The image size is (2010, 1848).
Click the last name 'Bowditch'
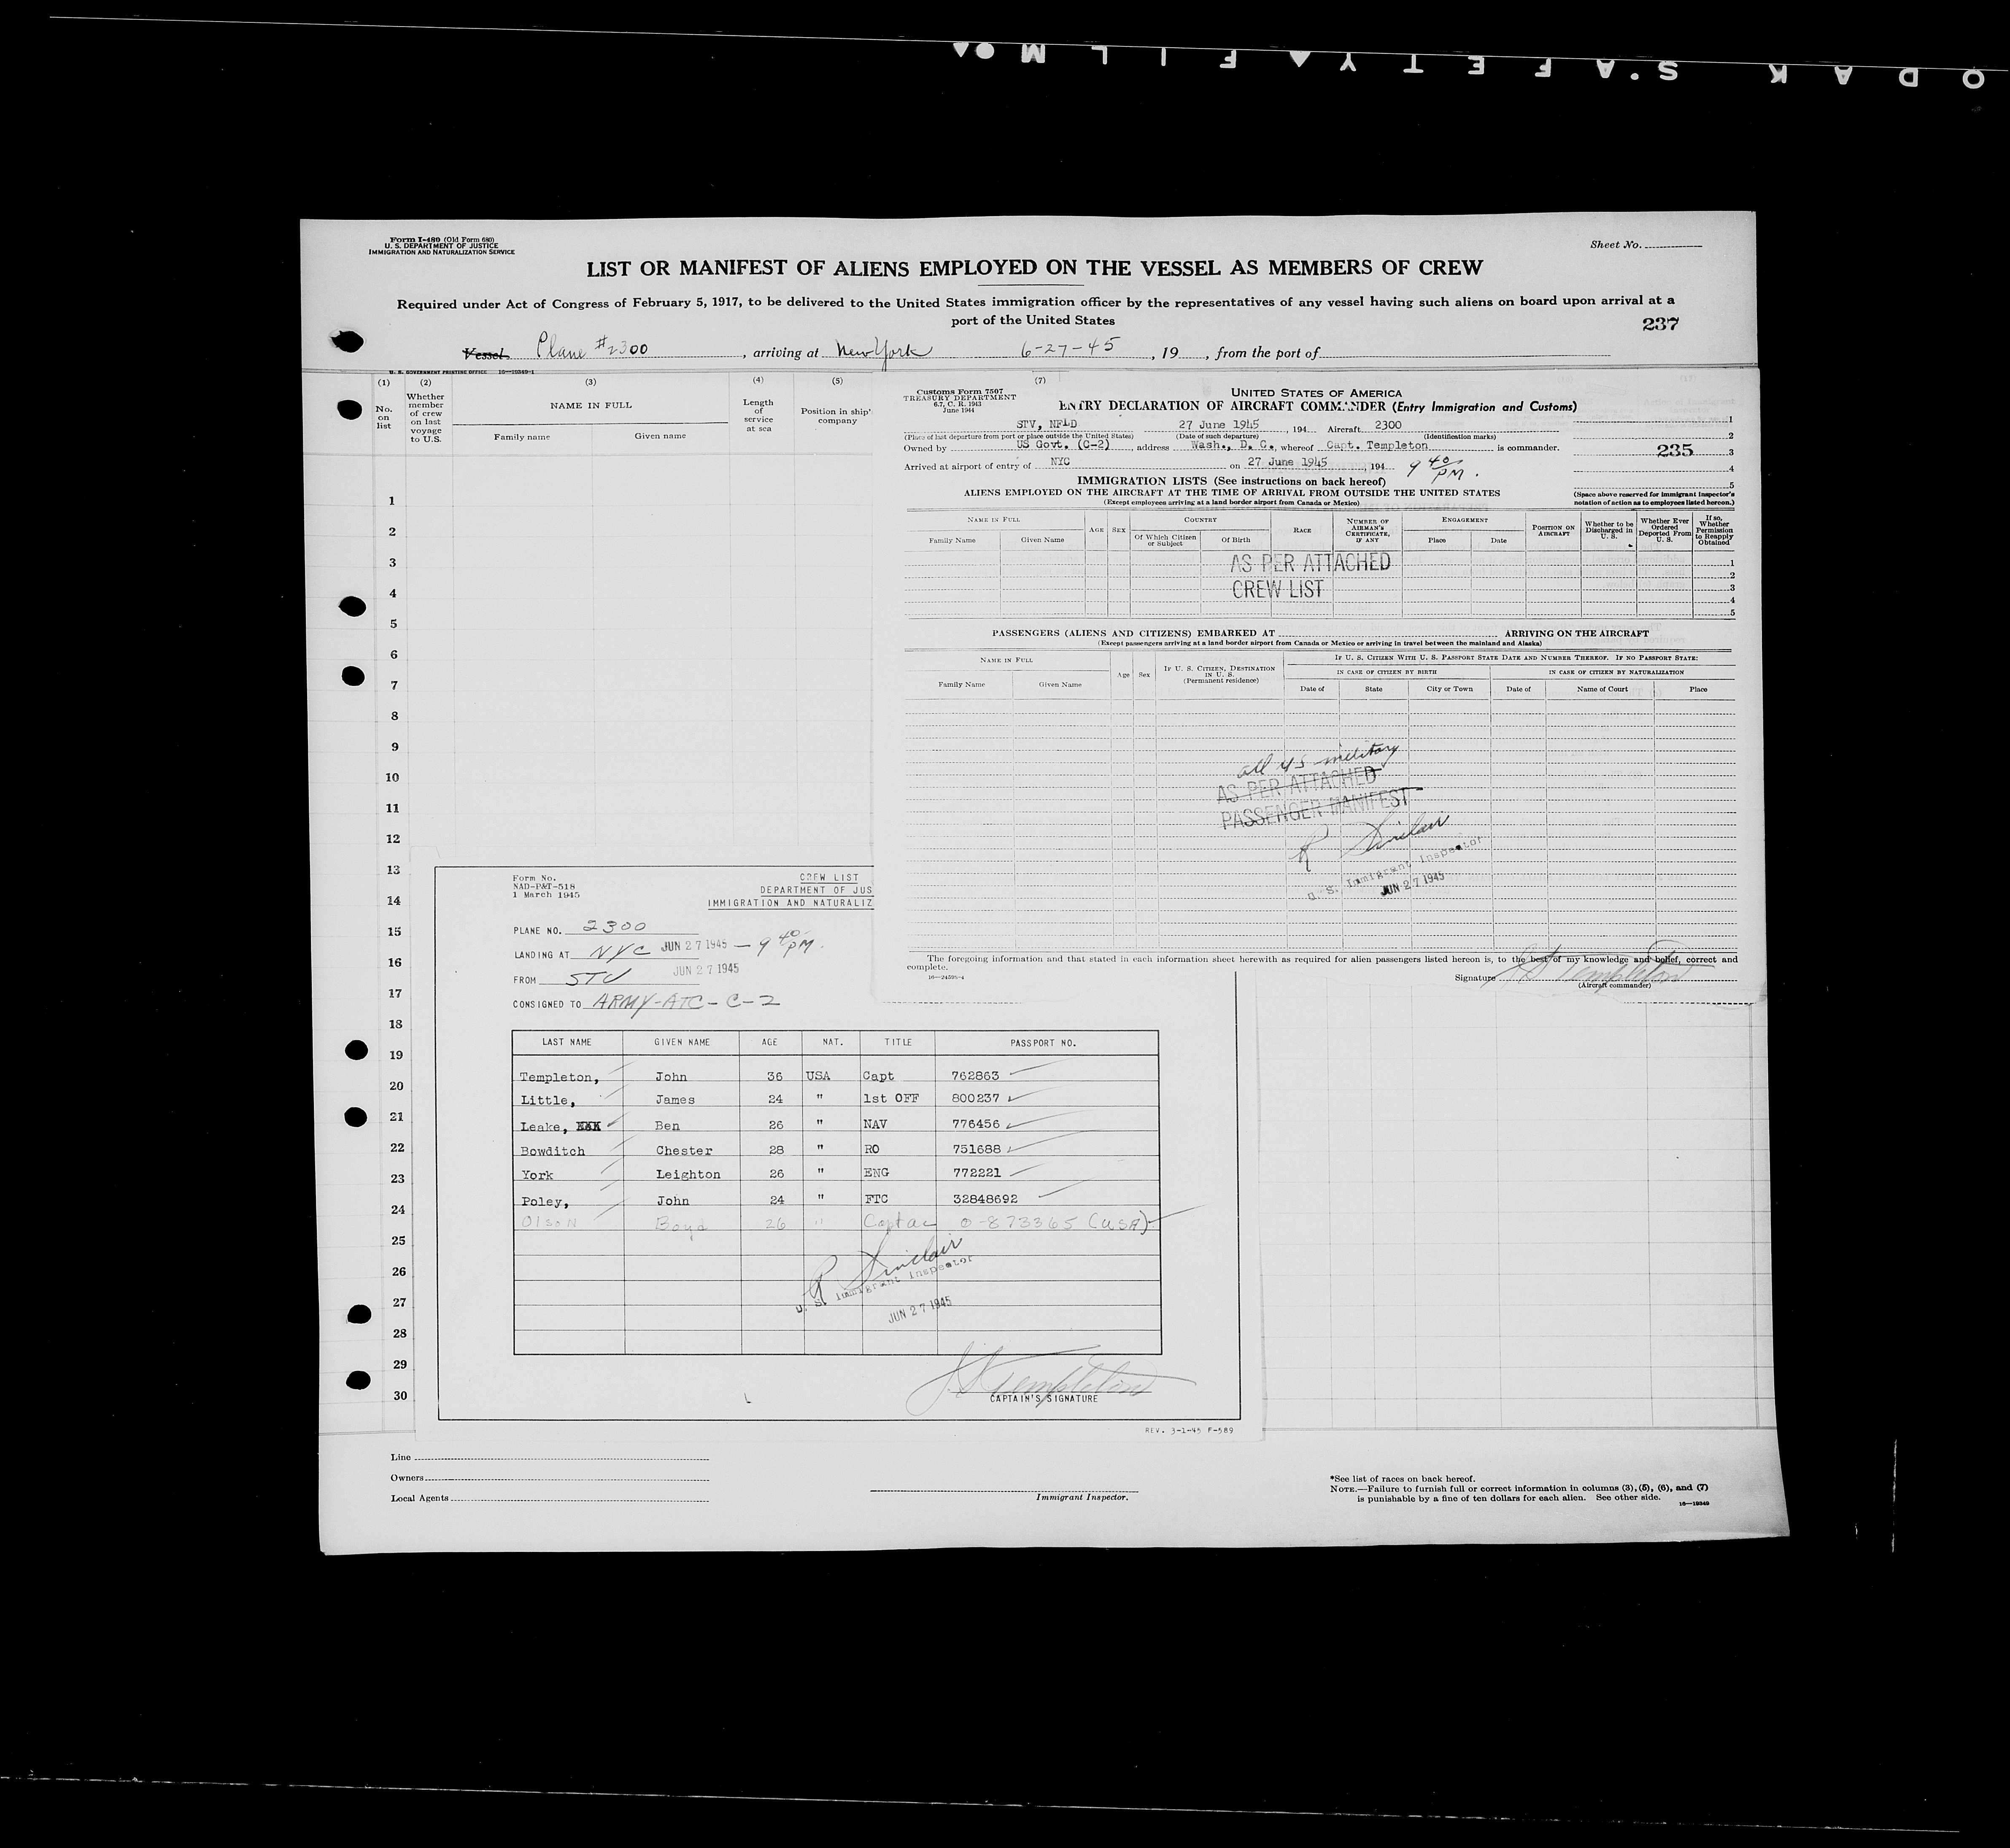click(x=552, y=1151)
